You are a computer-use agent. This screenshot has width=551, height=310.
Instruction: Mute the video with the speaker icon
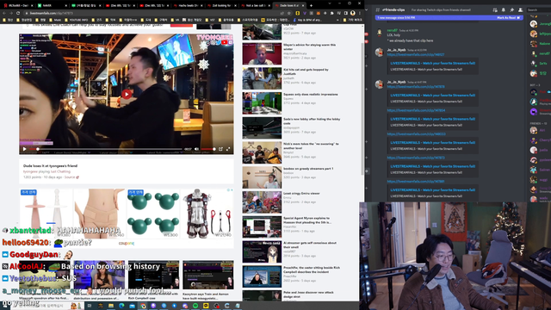(196, 149)
